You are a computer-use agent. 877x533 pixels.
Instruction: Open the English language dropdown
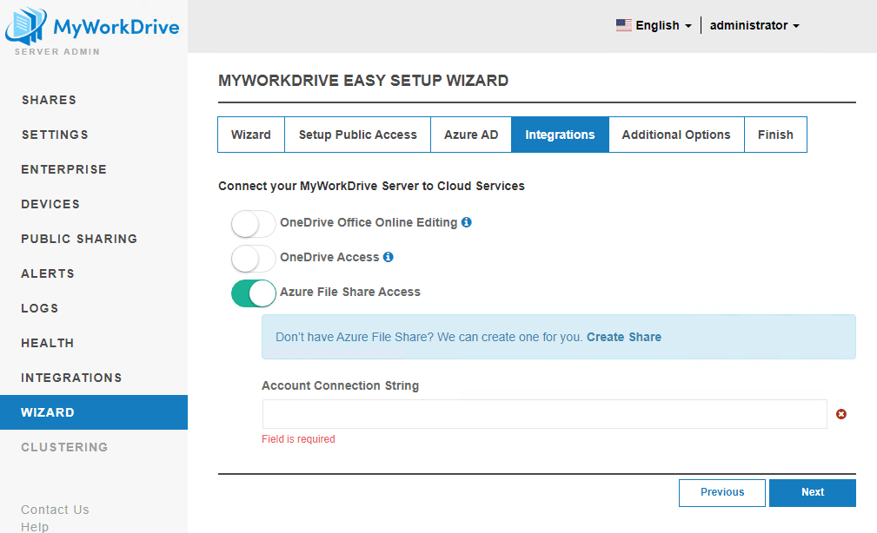(654, 26)
